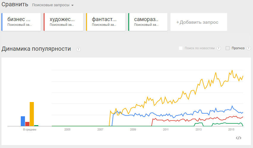Click the blue average bar
Screen dimensions: 253x148
coord(23,121)
